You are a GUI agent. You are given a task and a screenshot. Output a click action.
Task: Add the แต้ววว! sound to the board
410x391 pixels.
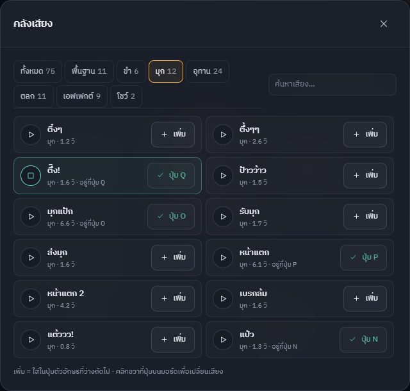point(173,340)
